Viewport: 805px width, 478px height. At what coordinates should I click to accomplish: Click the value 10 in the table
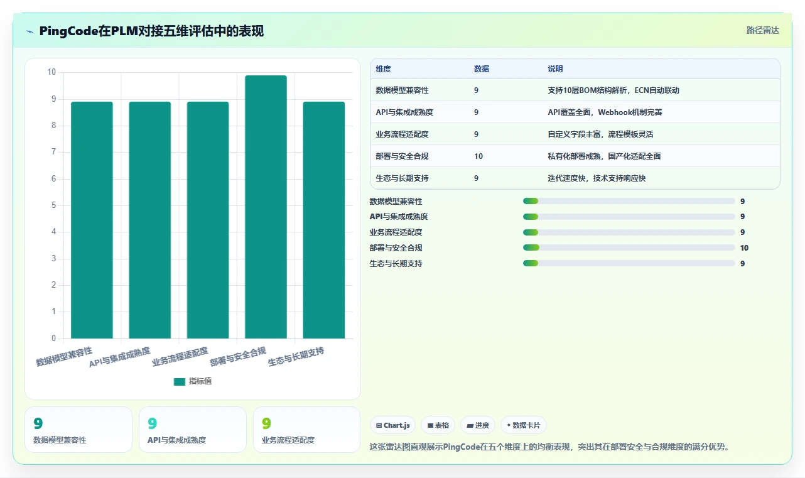point(478,156)
